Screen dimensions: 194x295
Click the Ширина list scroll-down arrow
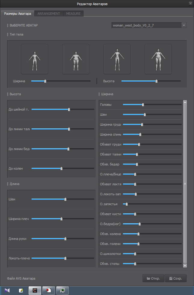pos(185,265)
